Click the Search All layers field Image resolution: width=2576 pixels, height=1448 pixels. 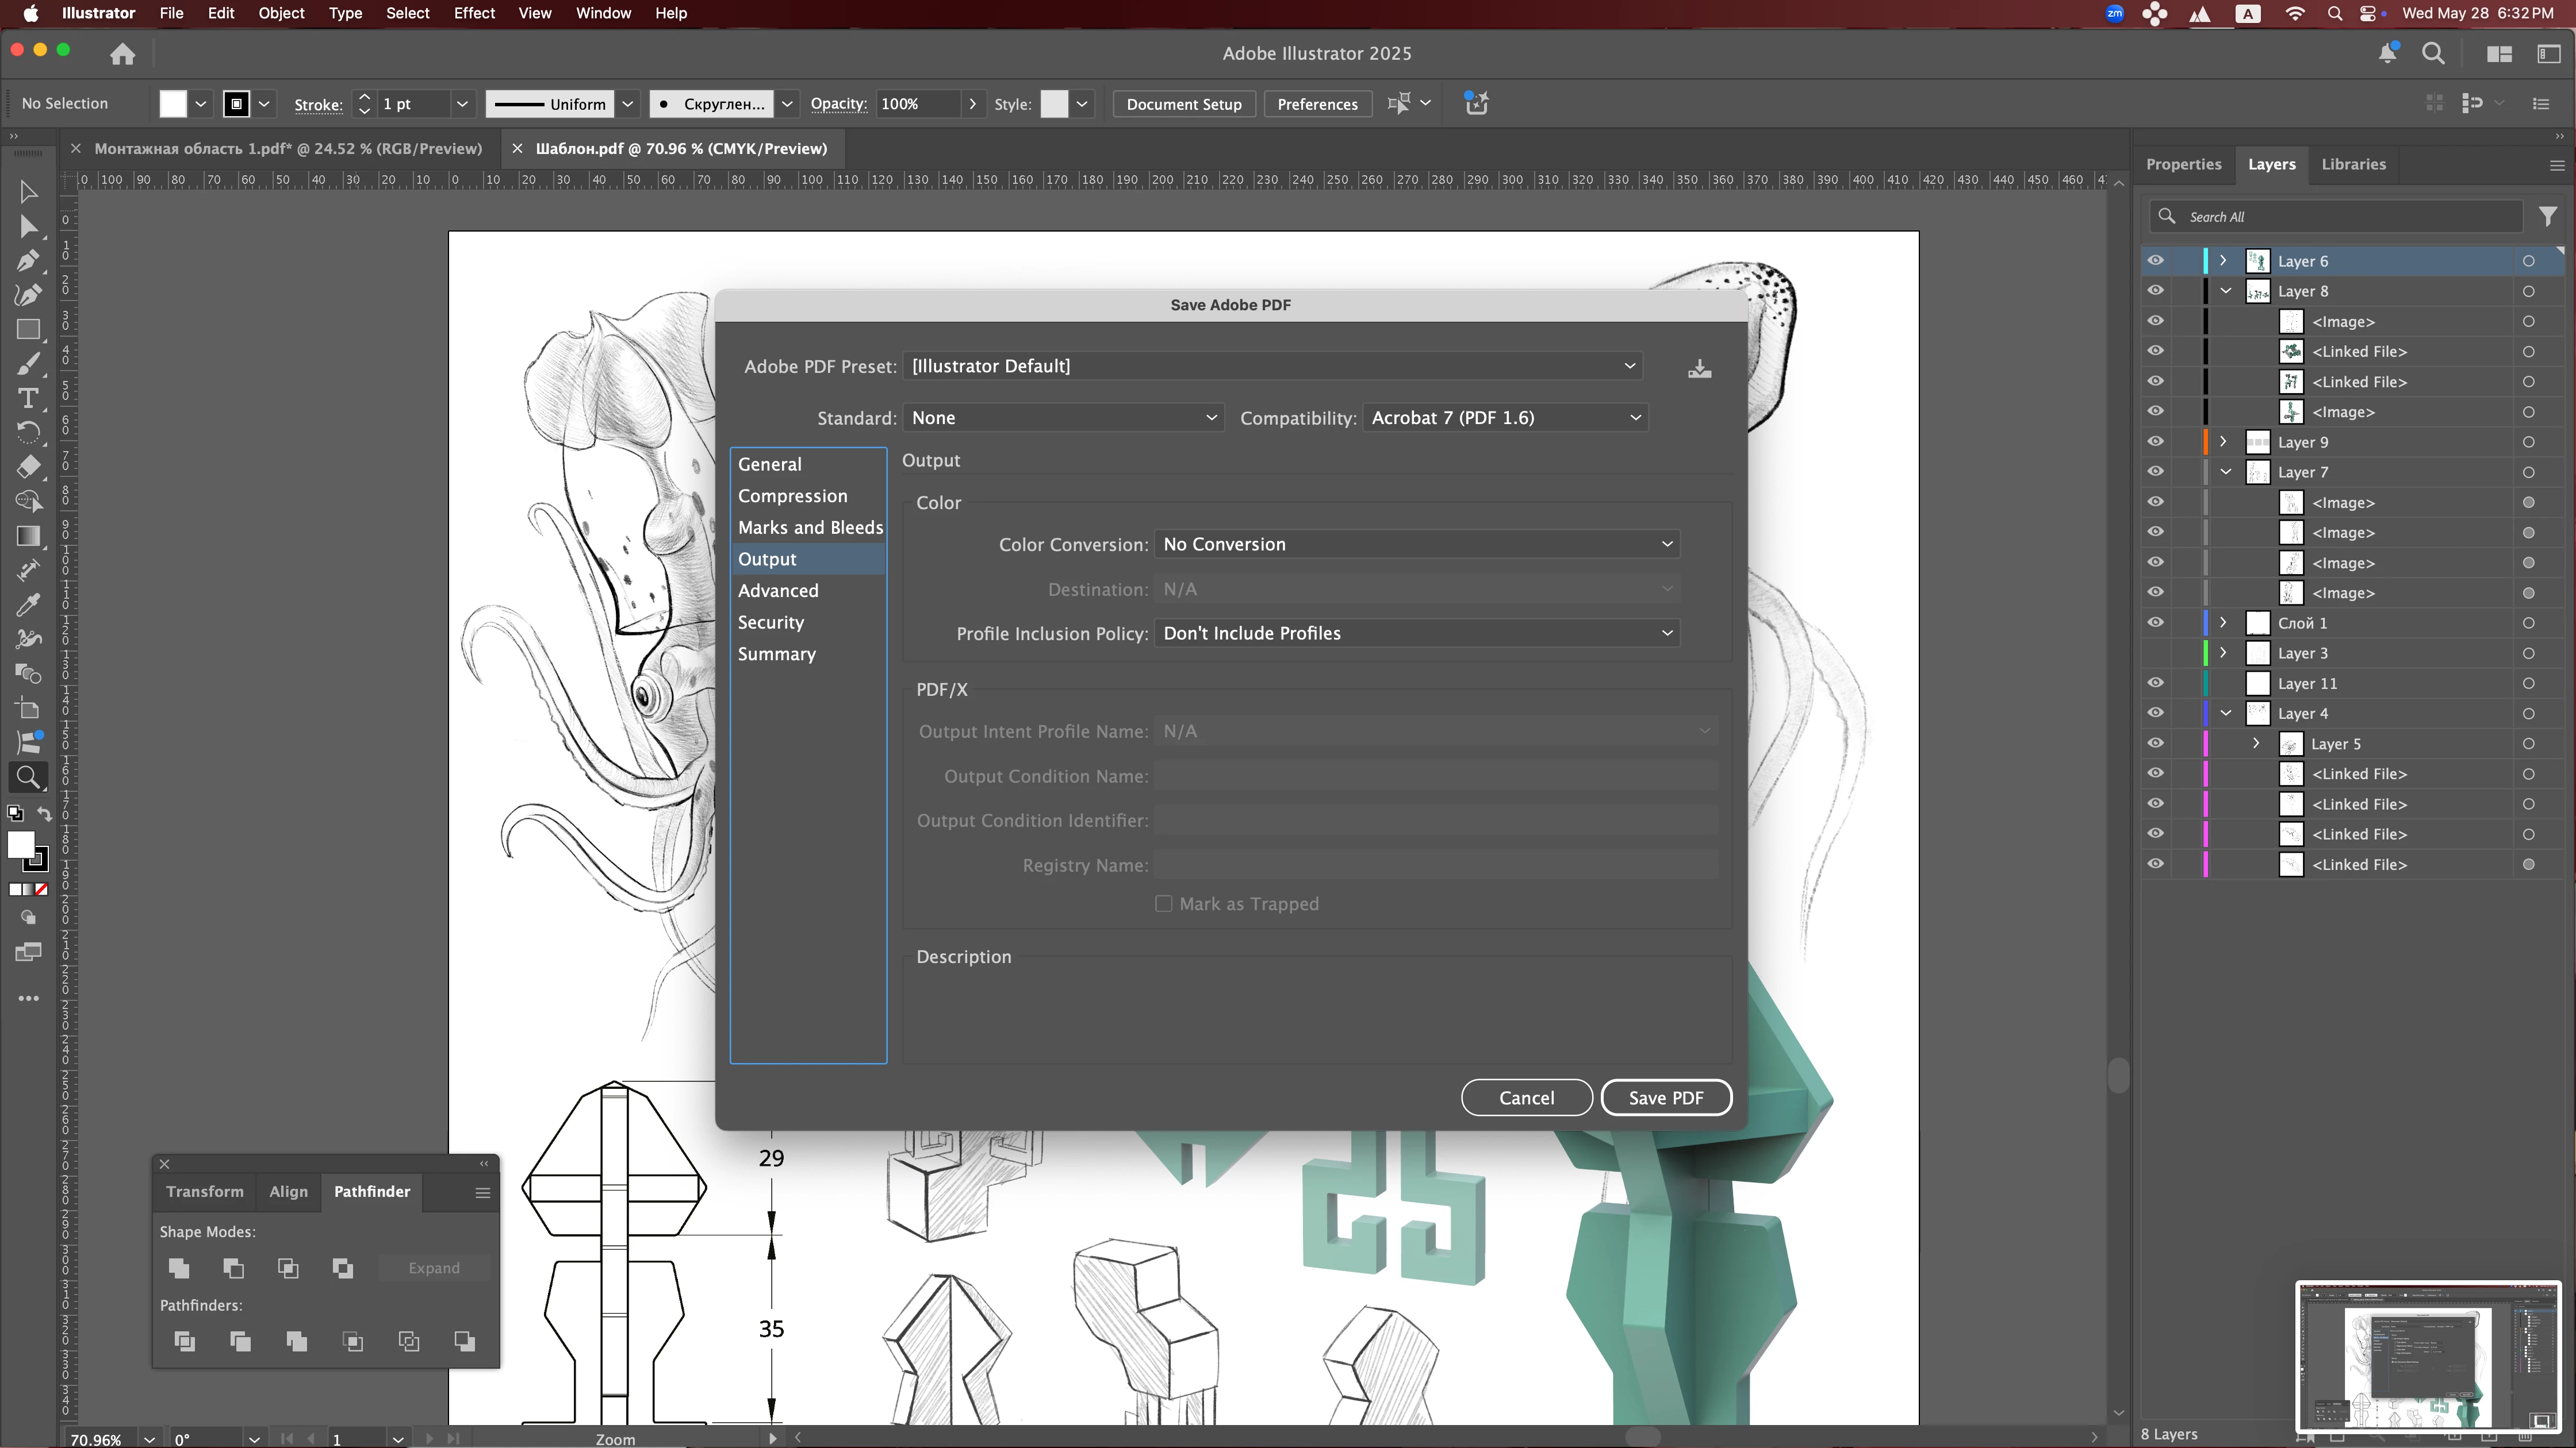tap(2340, 217)
